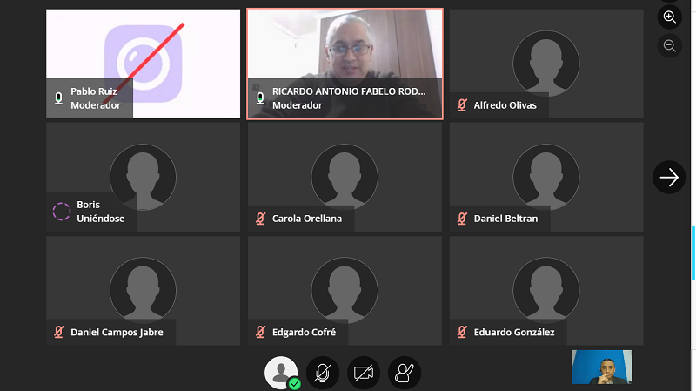
Task: Click Alfredo Olivas avatar silhouette
Action: coord(546,64)
